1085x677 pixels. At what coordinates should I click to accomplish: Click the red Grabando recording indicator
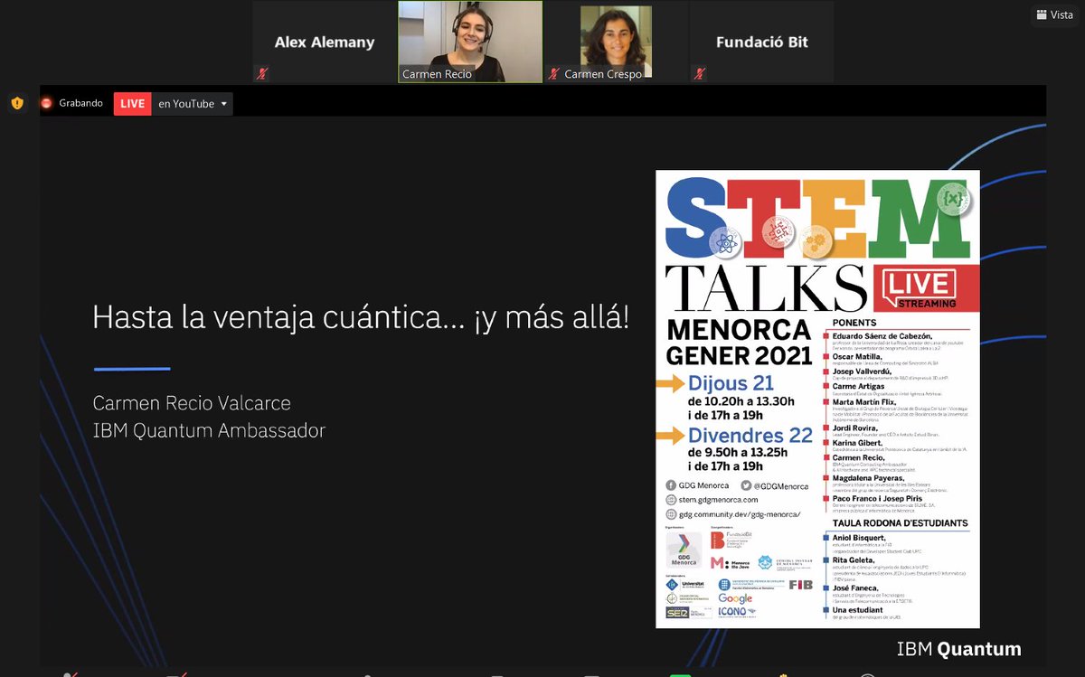[x=72, y=103]
